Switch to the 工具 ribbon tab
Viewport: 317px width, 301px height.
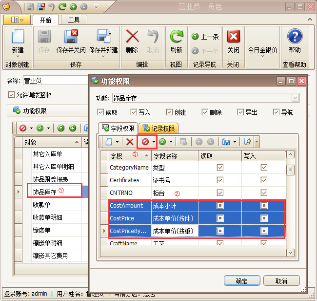74,20
